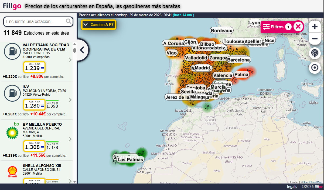Click the A Coruña map label
Image resolution: width=324 pixels, height=190 pixels.
(173, 43)
